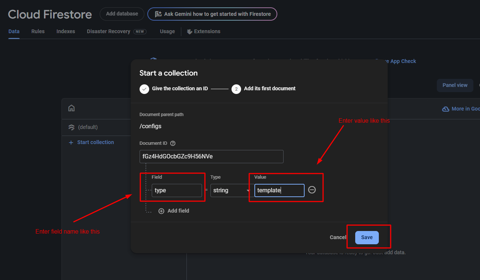Go to Disaster Recovery tab
Screen dimensions: 480x280
109,31
